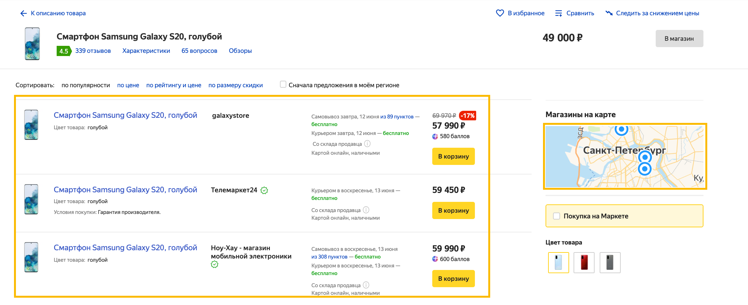Click the info icon in Ноу-Хау offer

366,285
